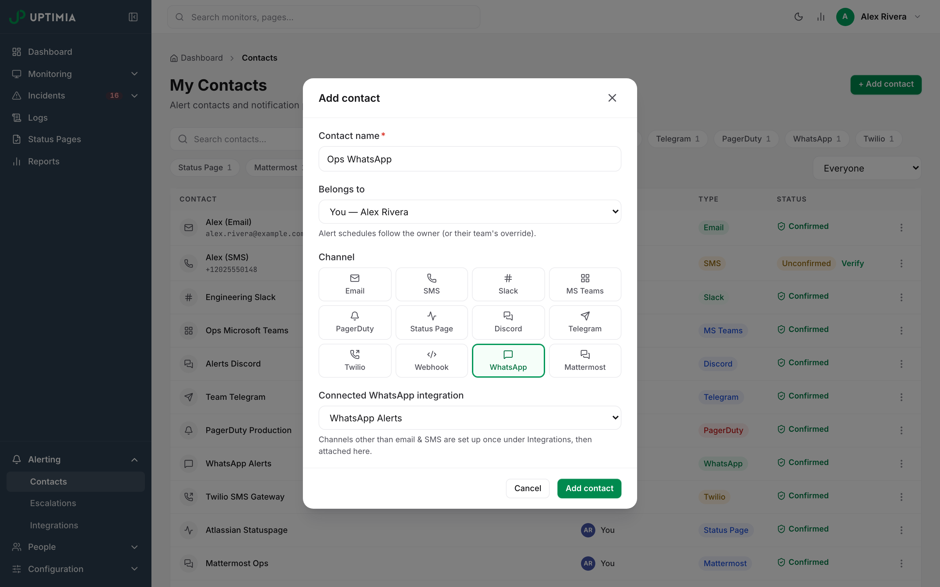
Task: Select the SMS channel option
Action: point(431,284)
